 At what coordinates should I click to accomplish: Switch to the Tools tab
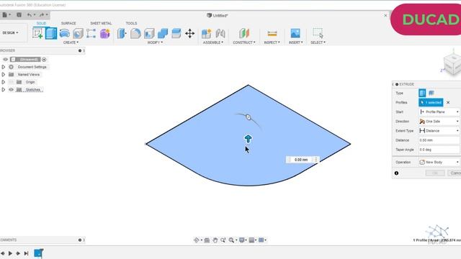[131, 23]
